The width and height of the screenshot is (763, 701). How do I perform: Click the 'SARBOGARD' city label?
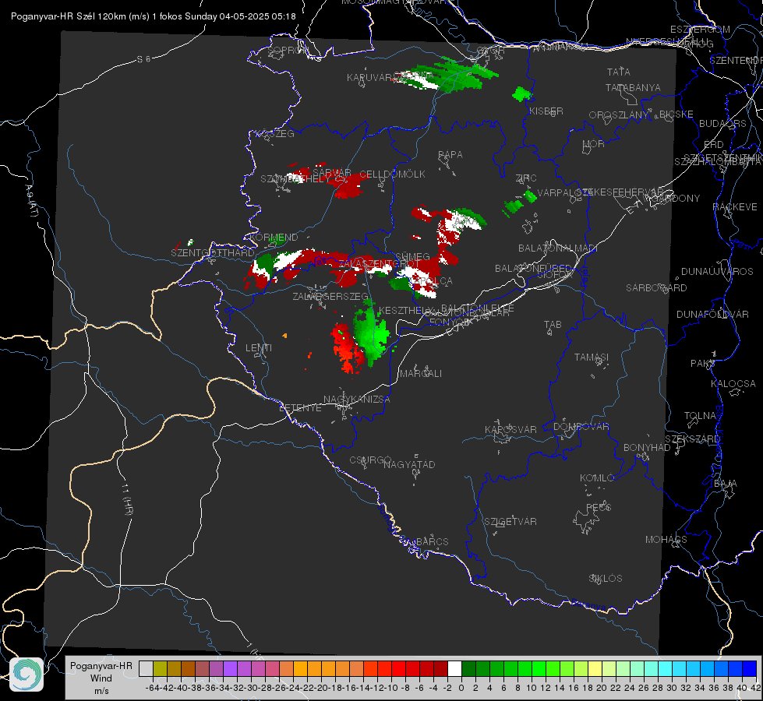(x=656, y=287)
